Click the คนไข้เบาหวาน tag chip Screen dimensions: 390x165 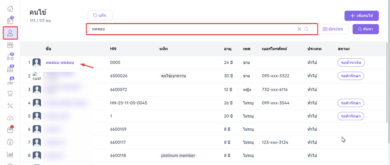click(173, 76)
